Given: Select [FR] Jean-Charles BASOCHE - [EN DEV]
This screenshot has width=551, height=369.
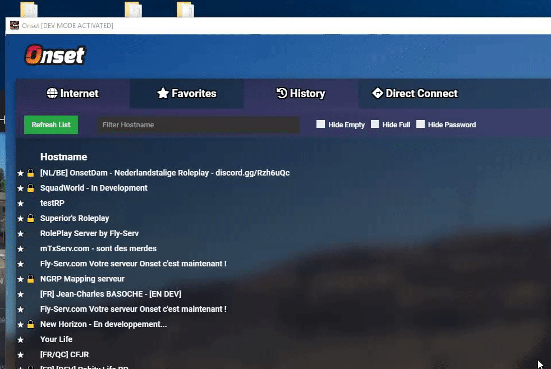Looking at the screenshot, I should click(111, 294).
